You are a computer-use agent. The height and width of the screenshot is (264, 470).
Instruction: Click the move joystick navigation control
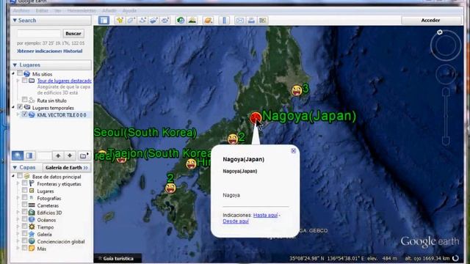click(x=446, y=74)
